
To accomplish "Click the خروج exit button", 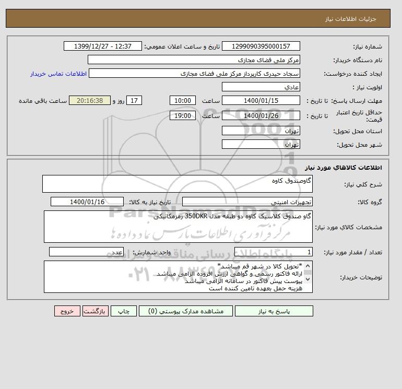I will click(67, 311).
